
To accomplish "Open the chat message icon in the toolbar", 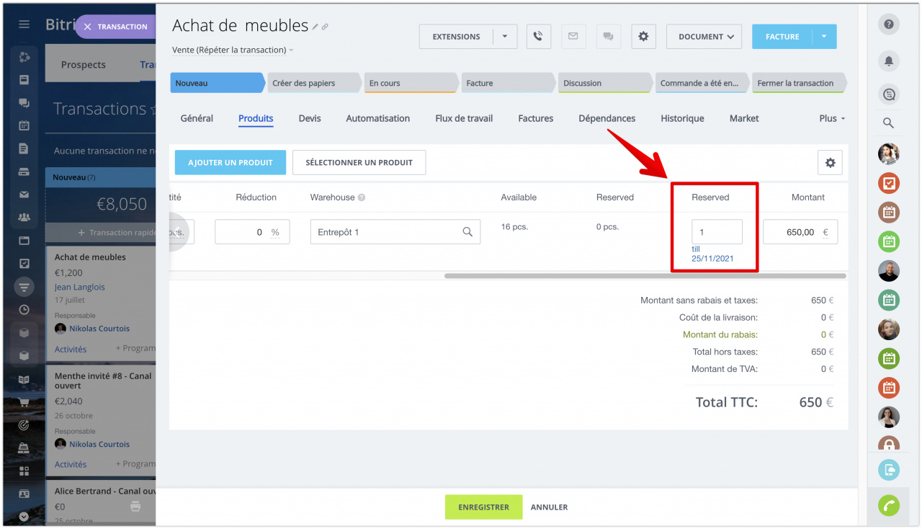I will click(x=609, y=36).
